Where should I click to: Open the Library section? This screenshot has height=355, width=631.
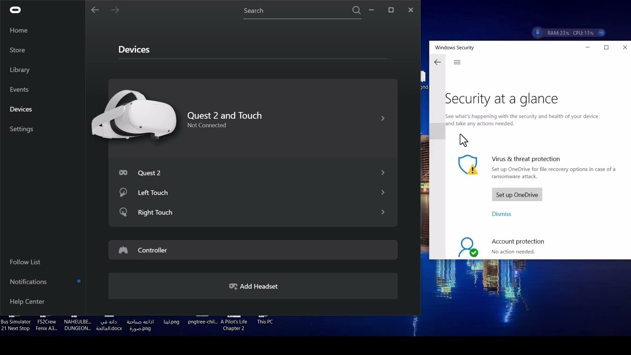[20, 70]
